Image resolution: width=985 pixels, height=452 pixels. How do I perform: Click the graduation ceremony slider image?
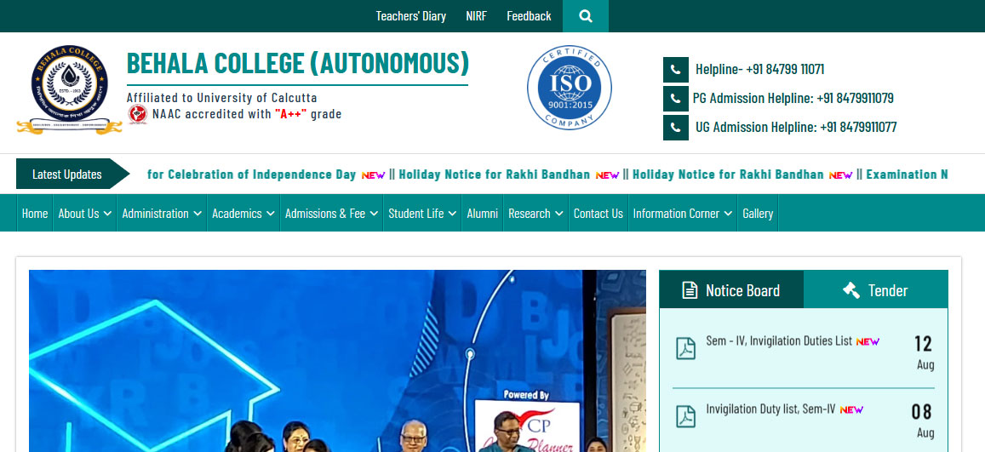coord(337,361)
